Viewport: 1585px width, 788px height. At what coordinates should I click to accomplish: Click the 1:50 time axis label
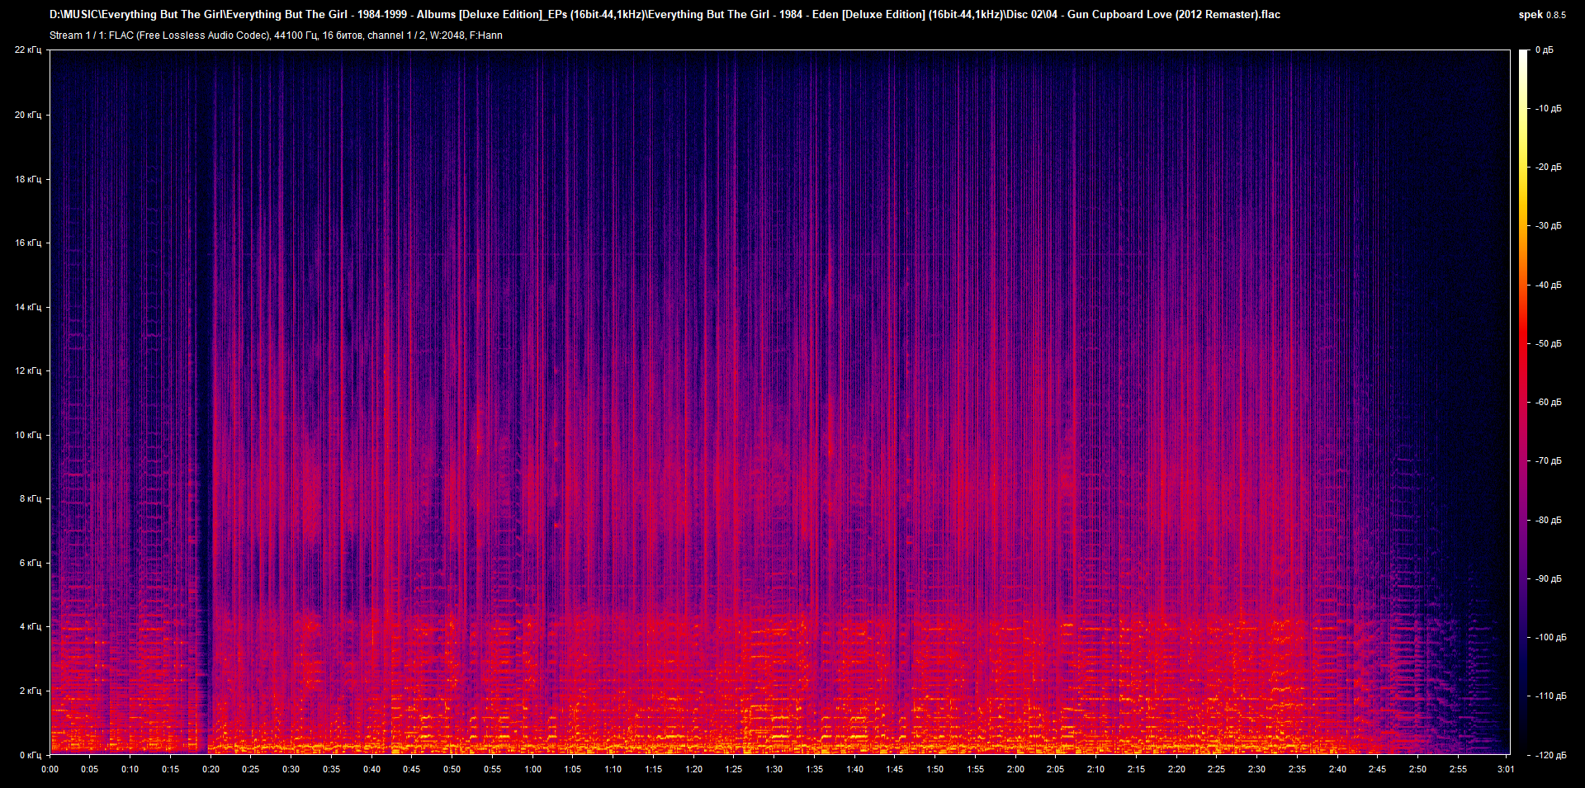tap(935, 770)
